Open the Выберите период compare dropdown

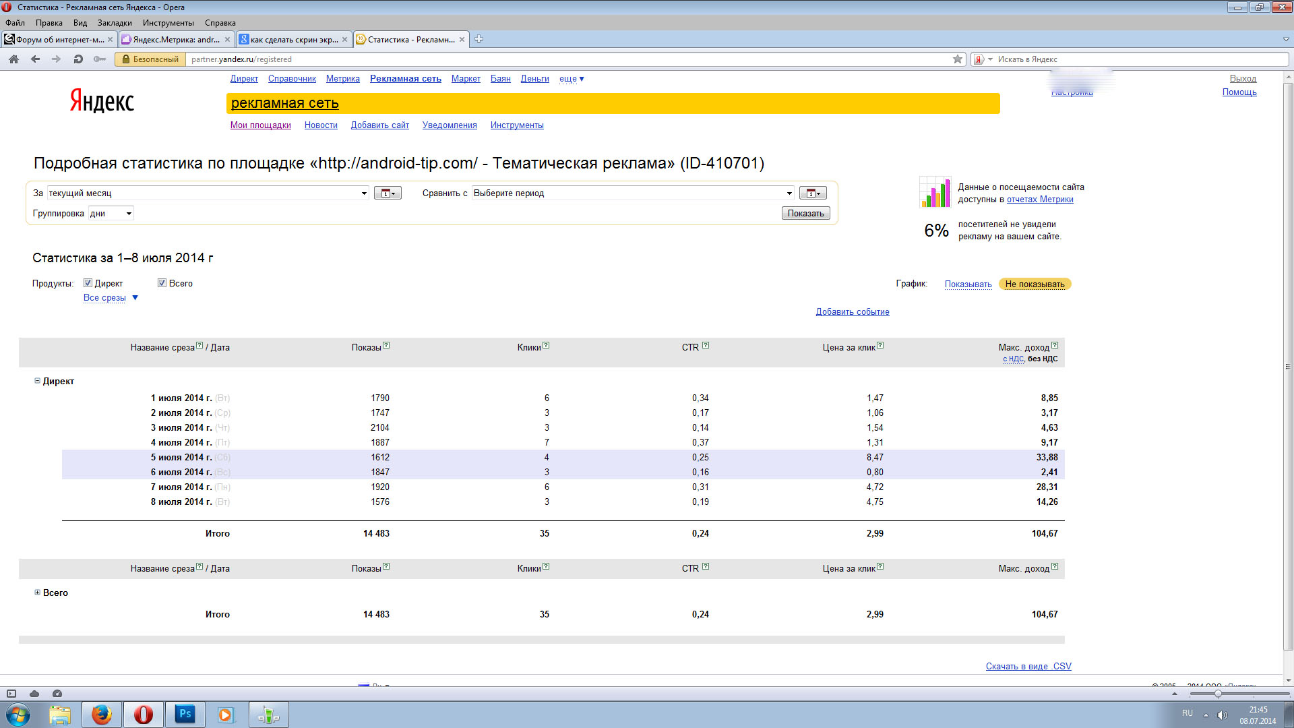pos(633,193)
